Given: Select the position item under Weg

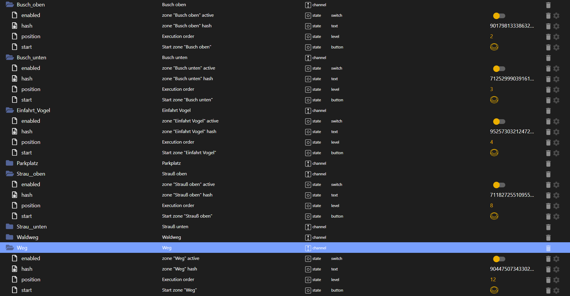Looking at the screenshot, I should (31, 280).
